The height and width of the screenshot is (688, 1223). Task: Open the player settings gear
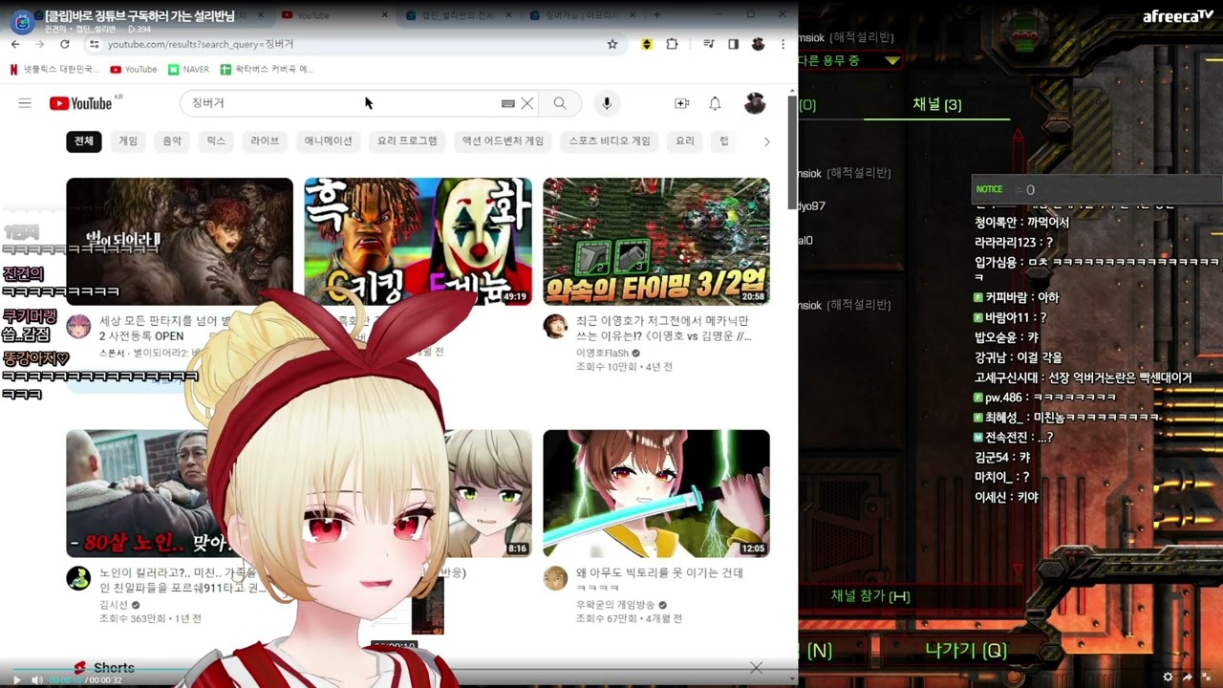(1168, 677)
